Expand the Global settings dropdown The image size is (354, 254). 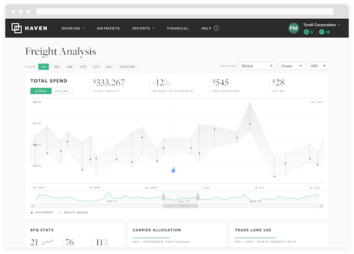click(257, 67)
